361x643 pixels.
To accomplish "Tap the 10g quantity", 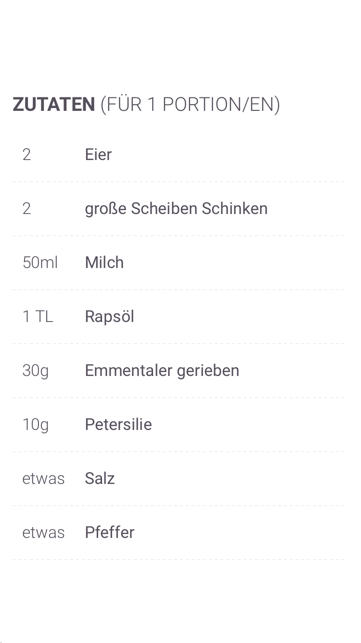I will (36, 425).
